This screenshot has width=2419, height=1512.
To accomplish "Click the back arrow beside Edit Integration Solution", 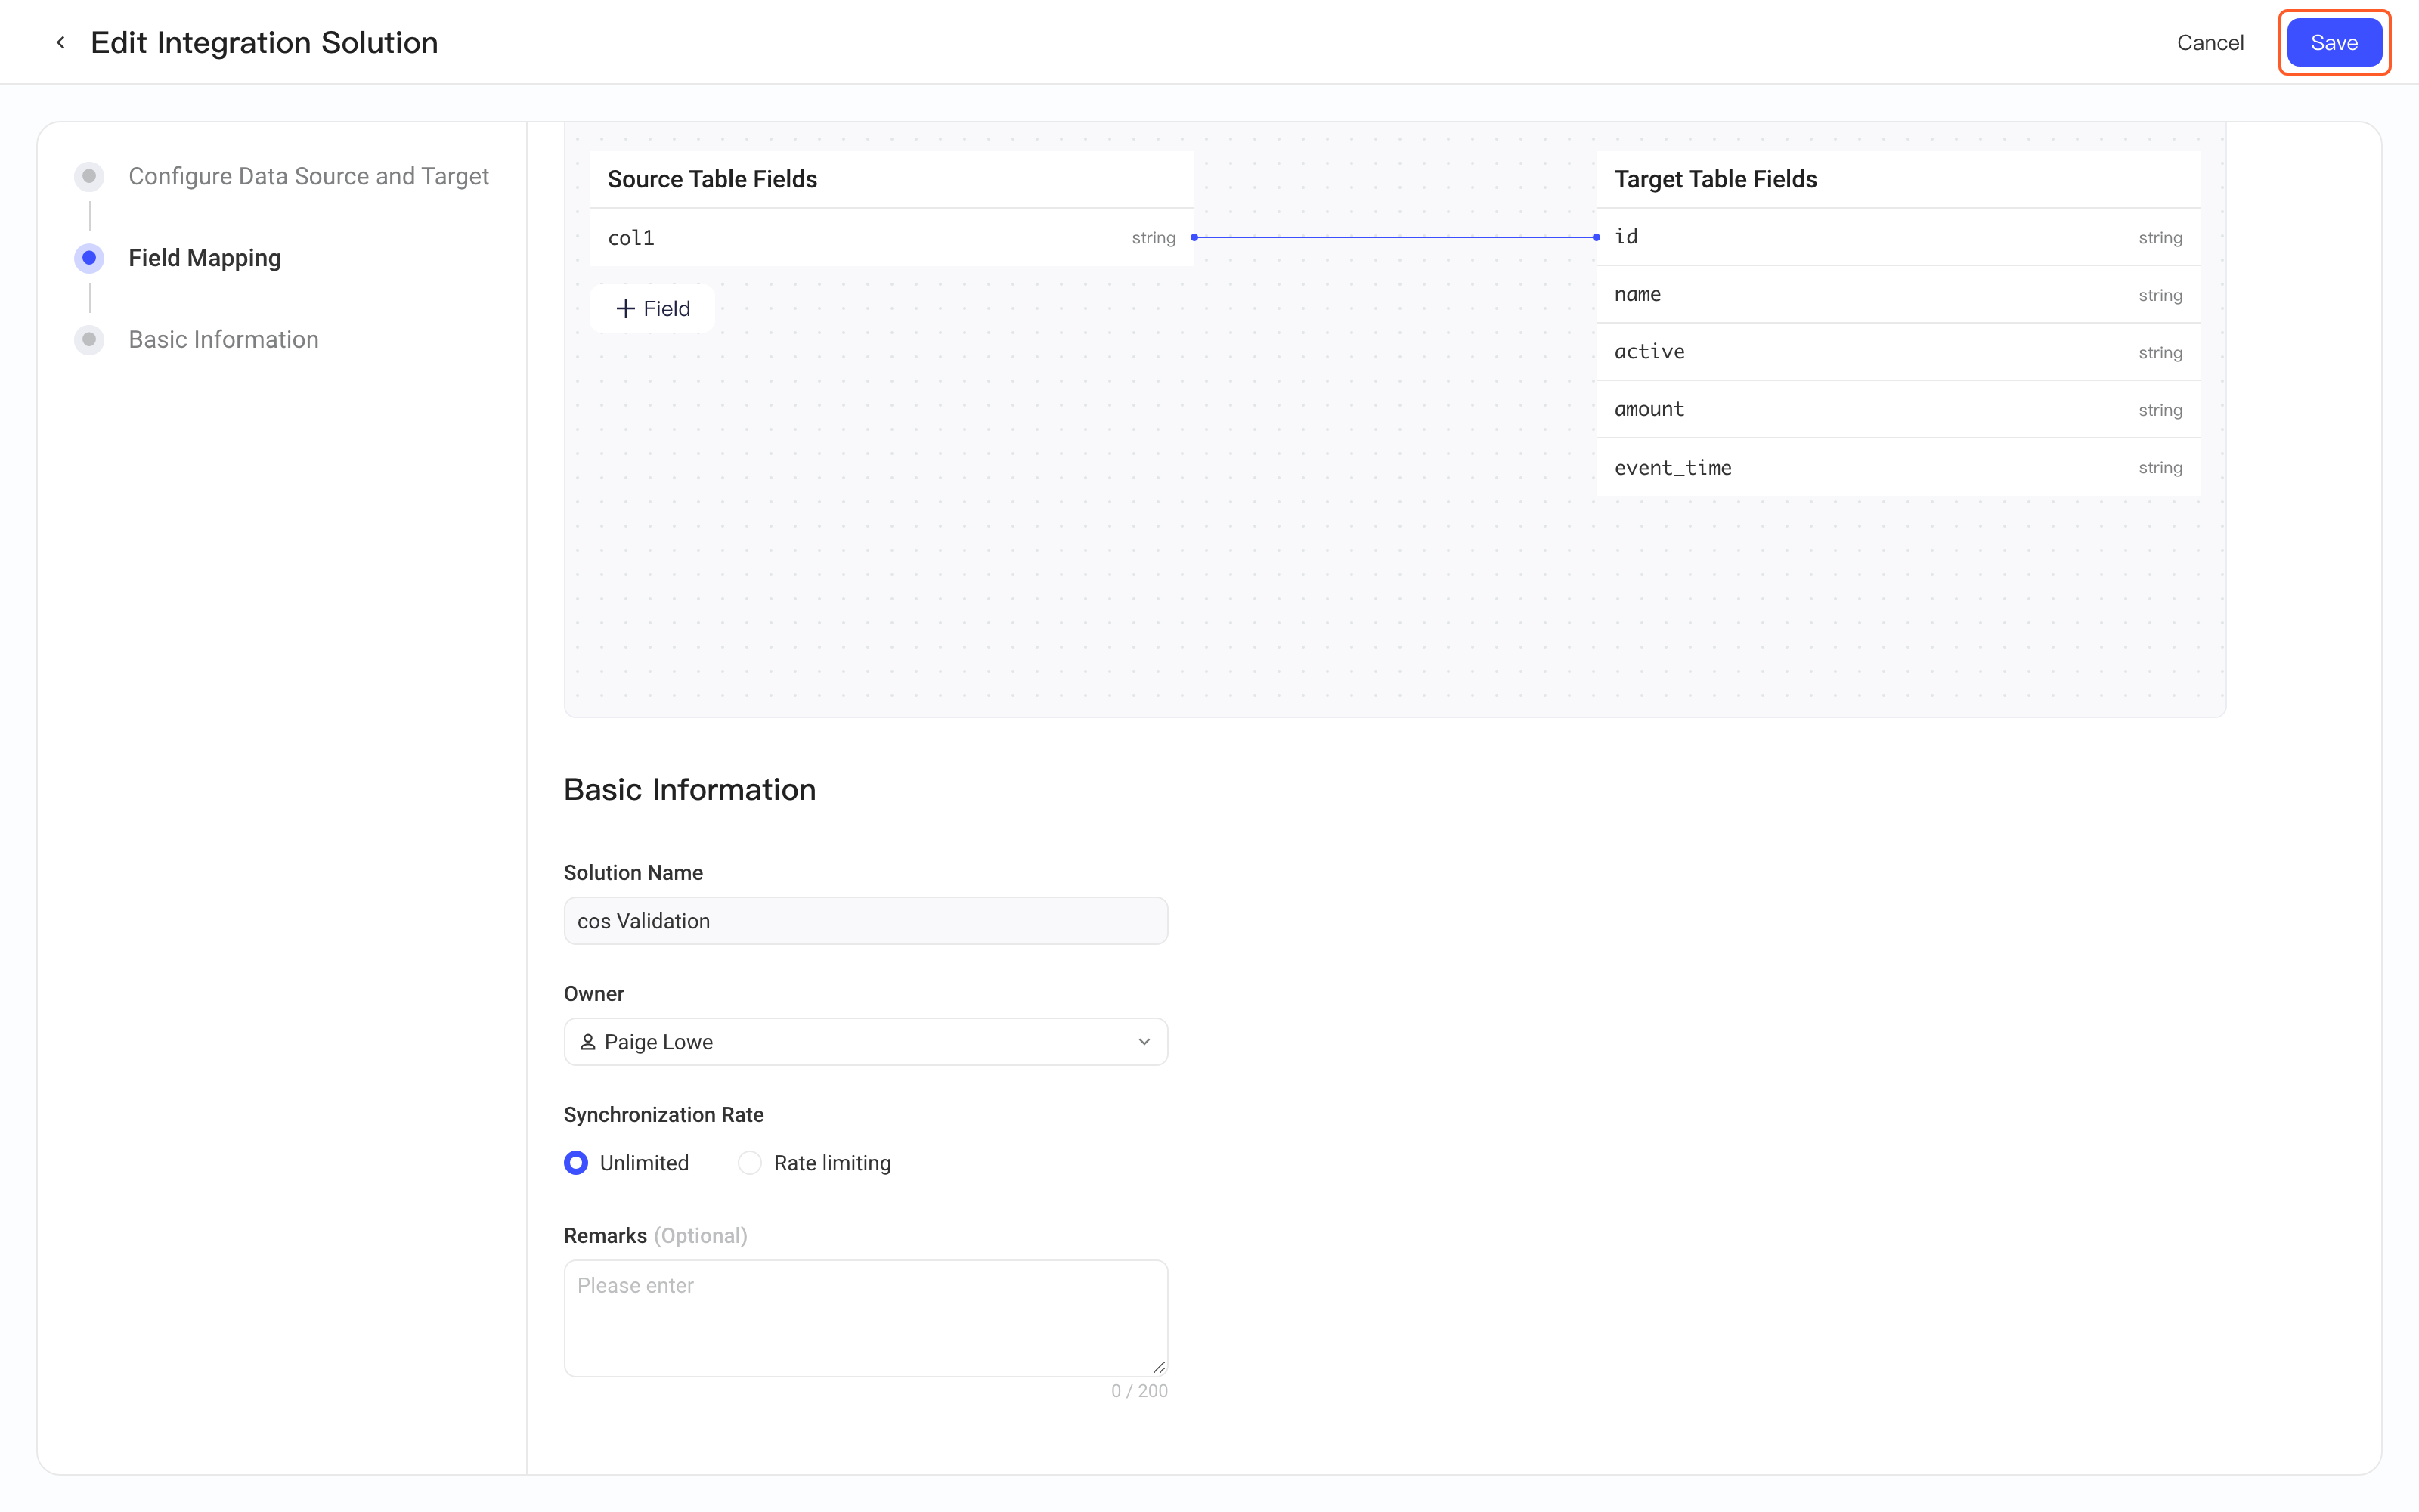I will click(x=61, y=42).
